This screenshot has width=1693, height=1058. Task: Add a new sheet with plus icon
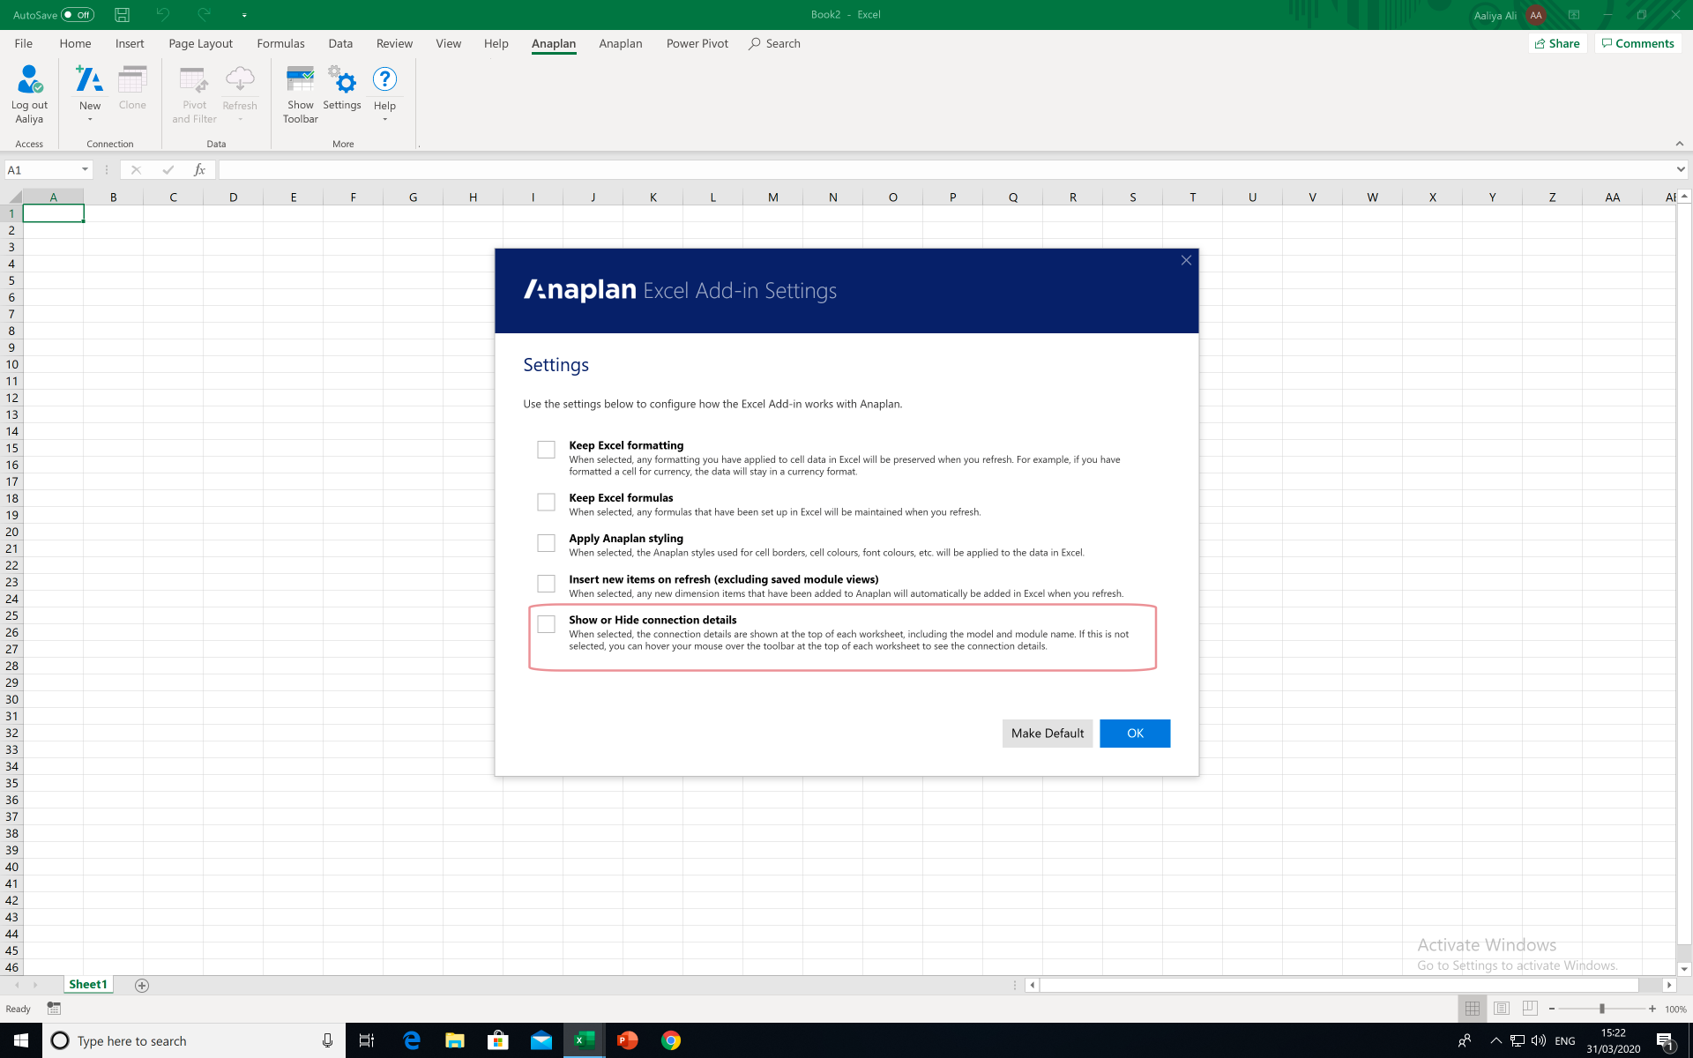coord(142,985)
